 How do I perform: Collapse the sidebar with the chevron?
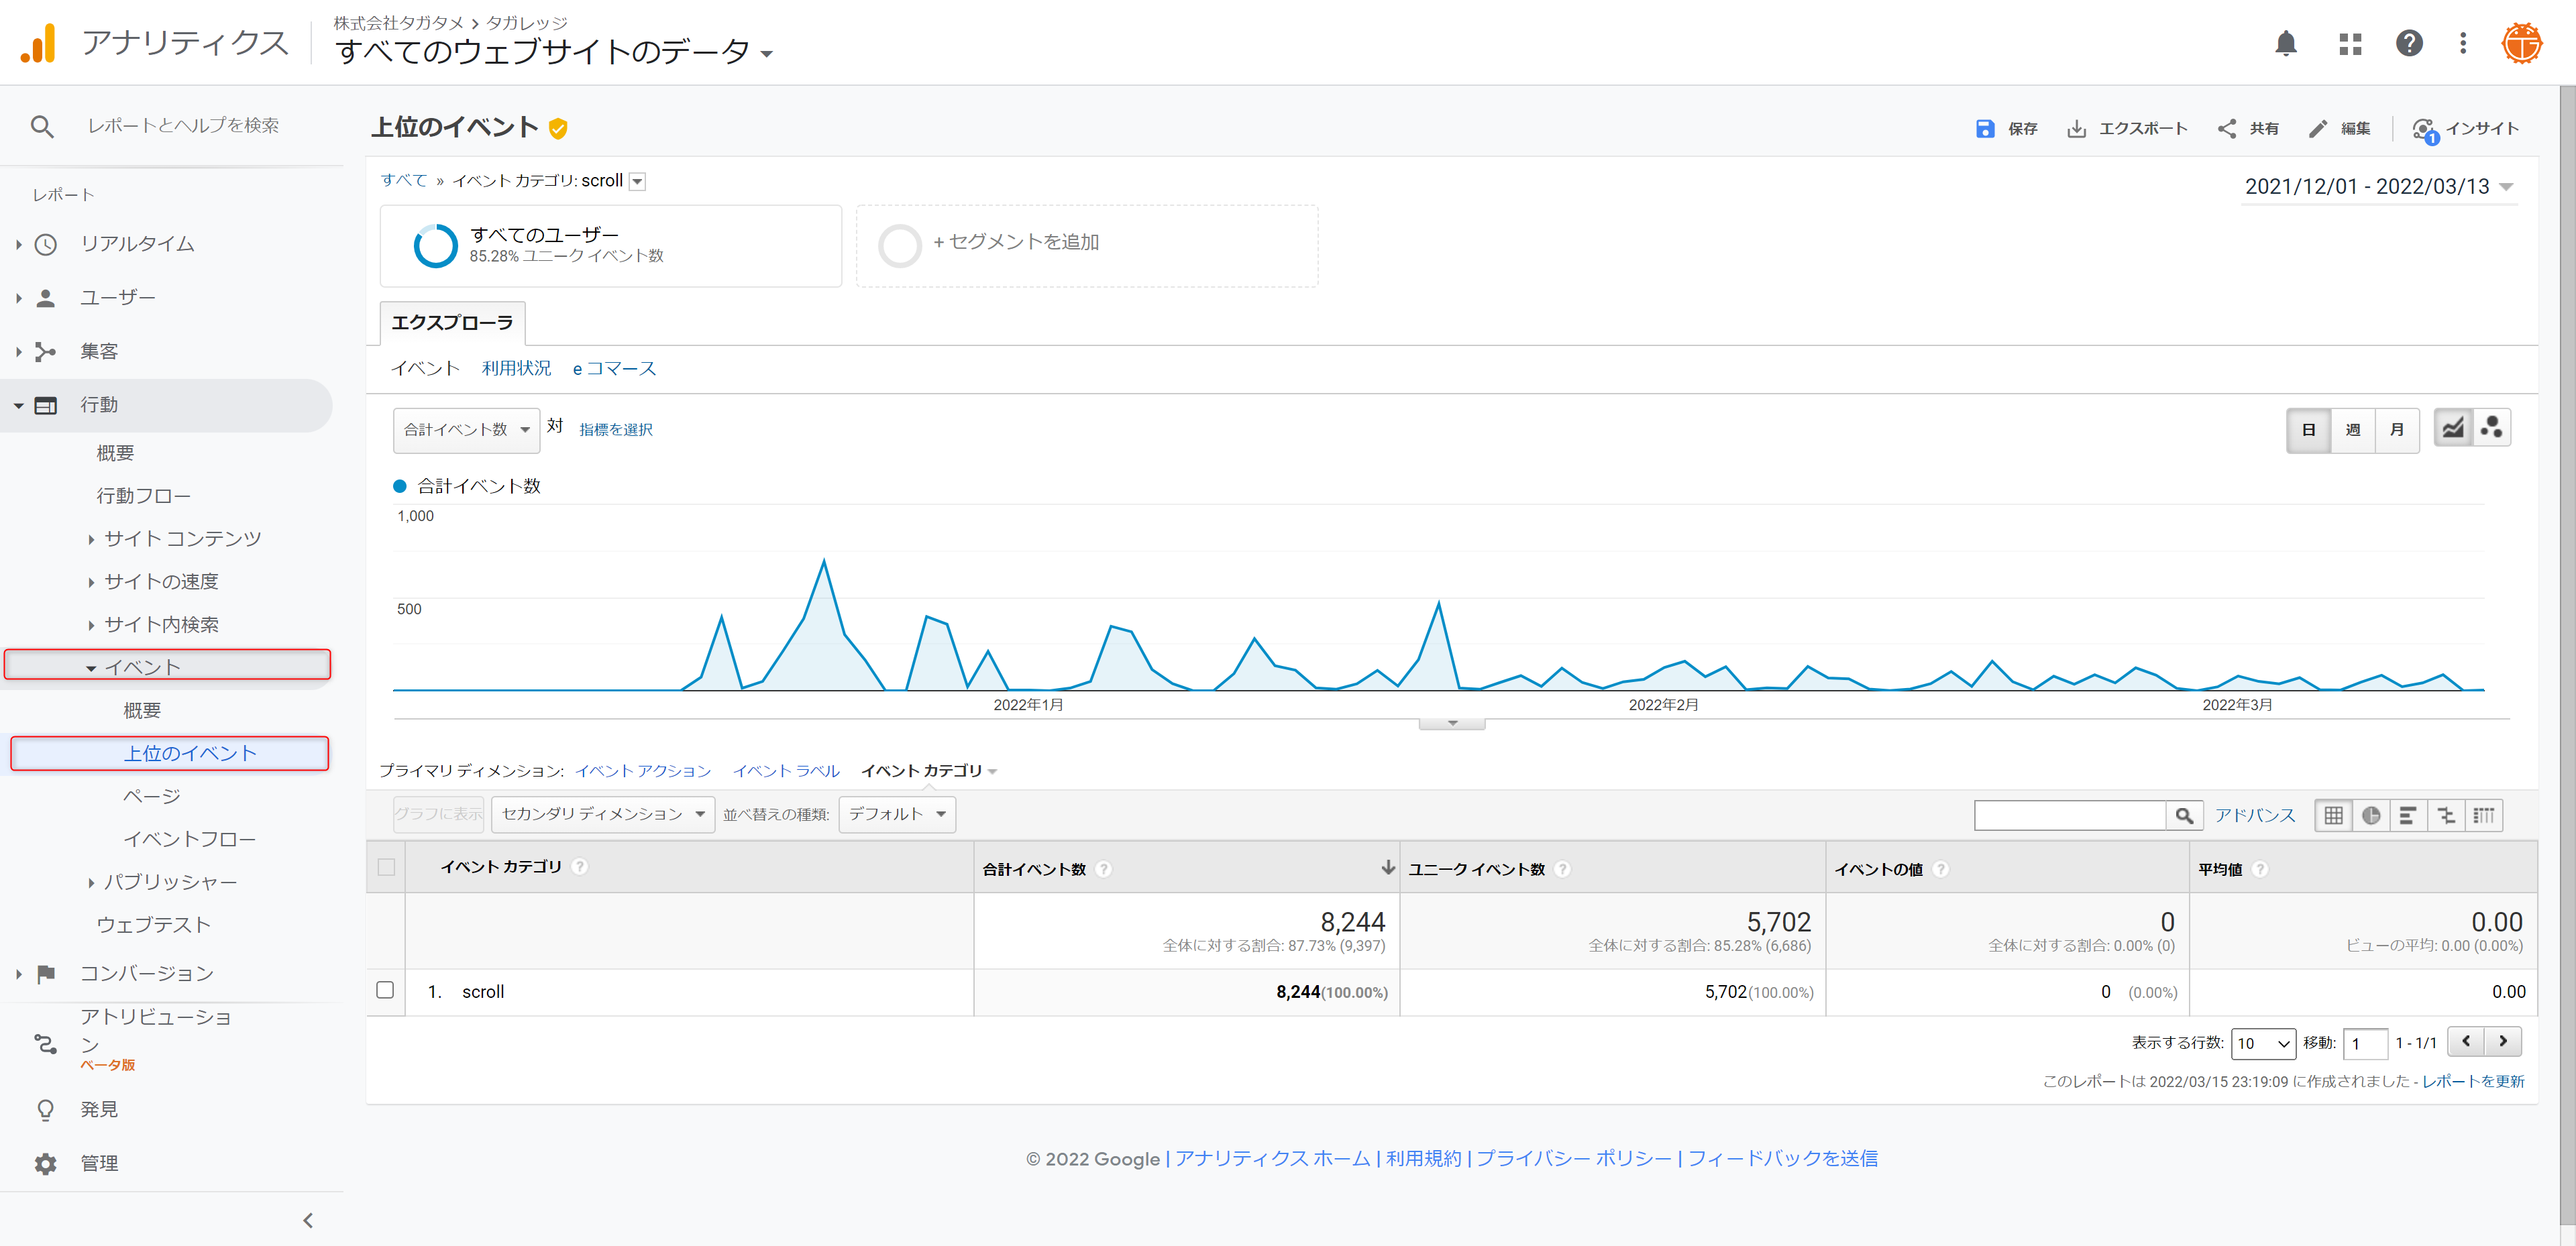308,1220
